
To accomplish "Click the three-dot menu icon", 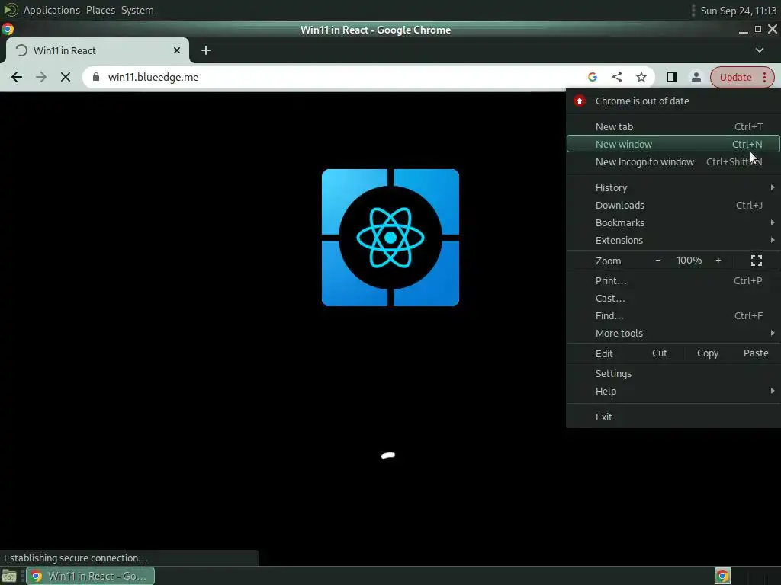I will tap(764, 77).
